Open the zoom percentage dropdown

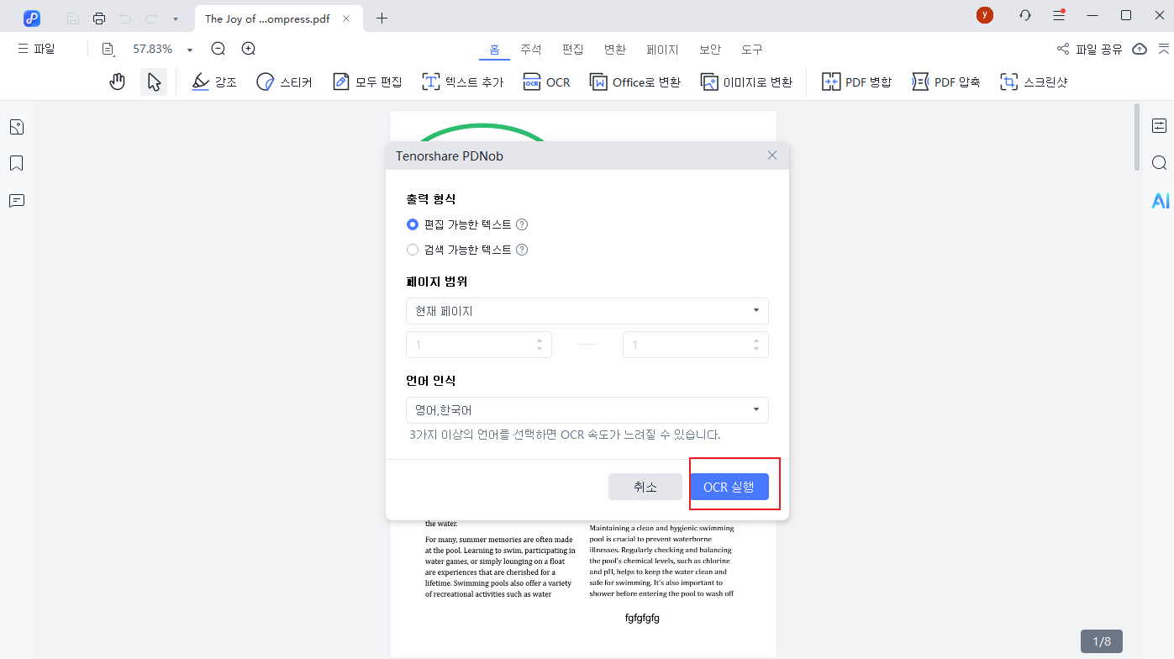tap(189, 49)
